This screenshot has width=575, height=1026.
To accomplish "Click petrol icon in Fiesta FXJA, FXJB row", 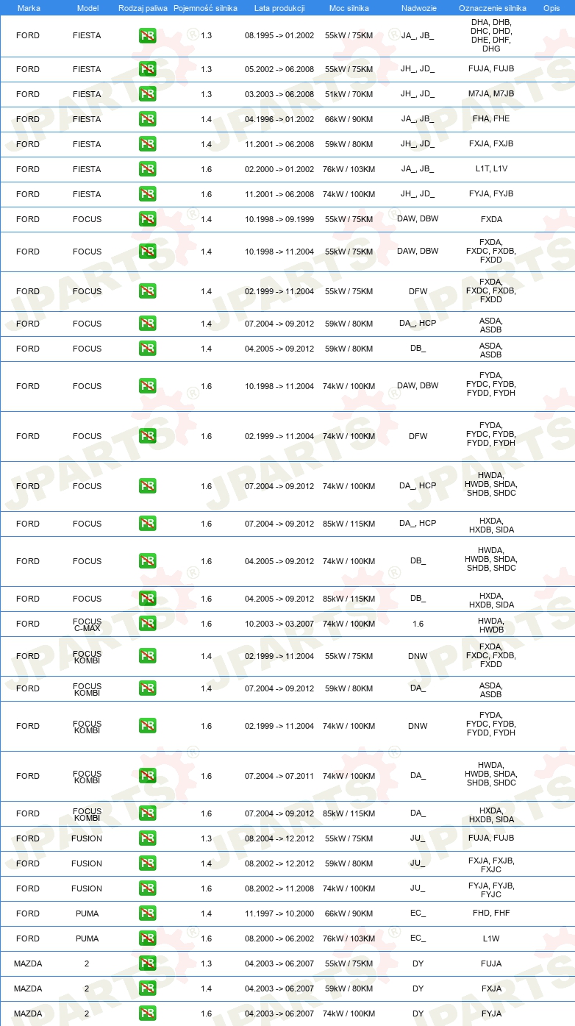I will [148, 144].
